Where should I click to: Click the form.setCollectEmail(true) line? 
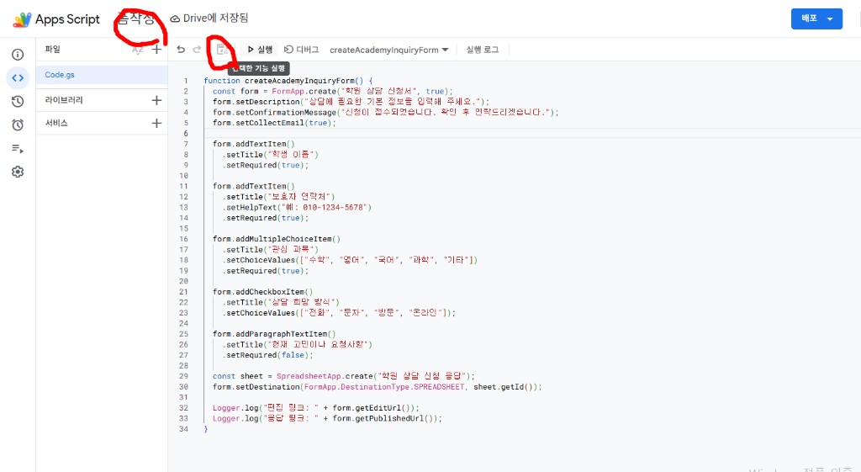(274, 123)
